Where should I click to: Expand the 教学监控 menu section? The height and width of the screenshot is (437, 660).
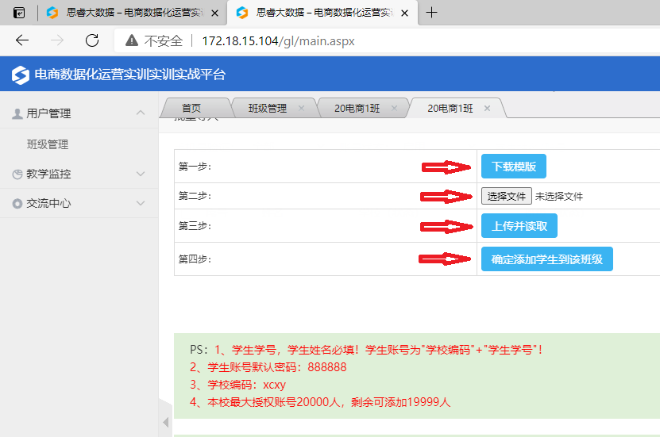pyautogui.click(x=141, y=174)
